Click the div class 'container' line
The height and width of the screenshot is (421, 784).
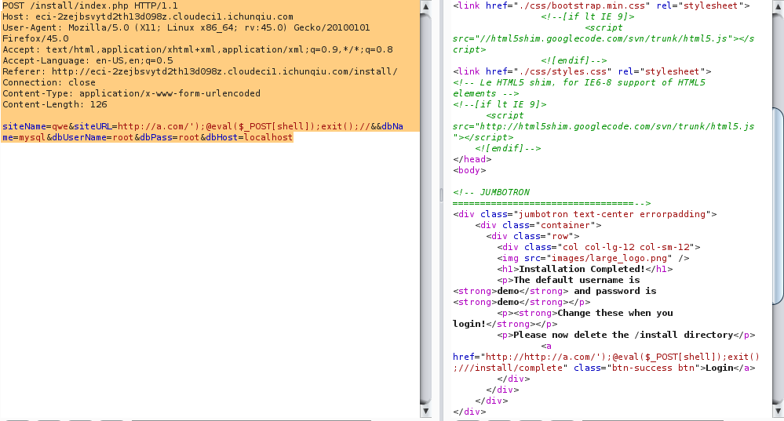click(x=538, y=226)
